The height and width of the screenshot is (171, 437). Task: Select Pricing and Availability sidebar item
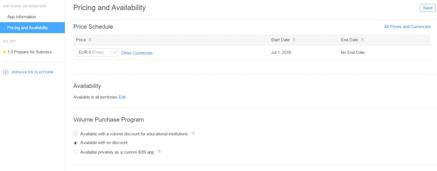[27, 28]
